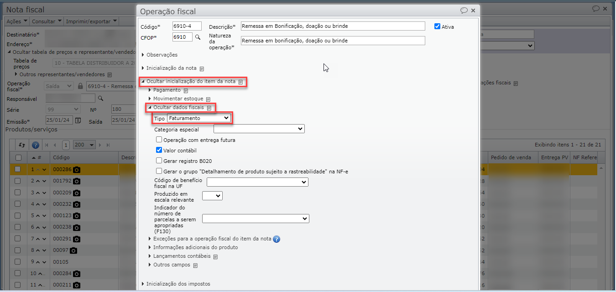Viewport: 616px width, 292px height.
Task: Go to last page of grid
Action: (x=108, y=145)
